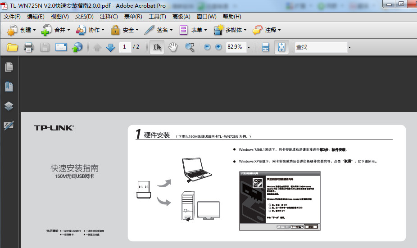Click the zoom out minus button

tap(207, 47)
